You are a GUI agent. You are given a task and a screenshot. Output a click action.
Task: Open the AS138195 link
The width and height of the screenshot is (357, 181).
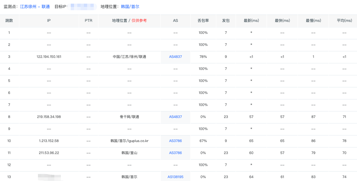click(175, 177)
